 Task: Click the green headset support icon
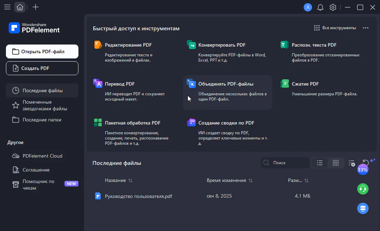[x=363, y=189]
